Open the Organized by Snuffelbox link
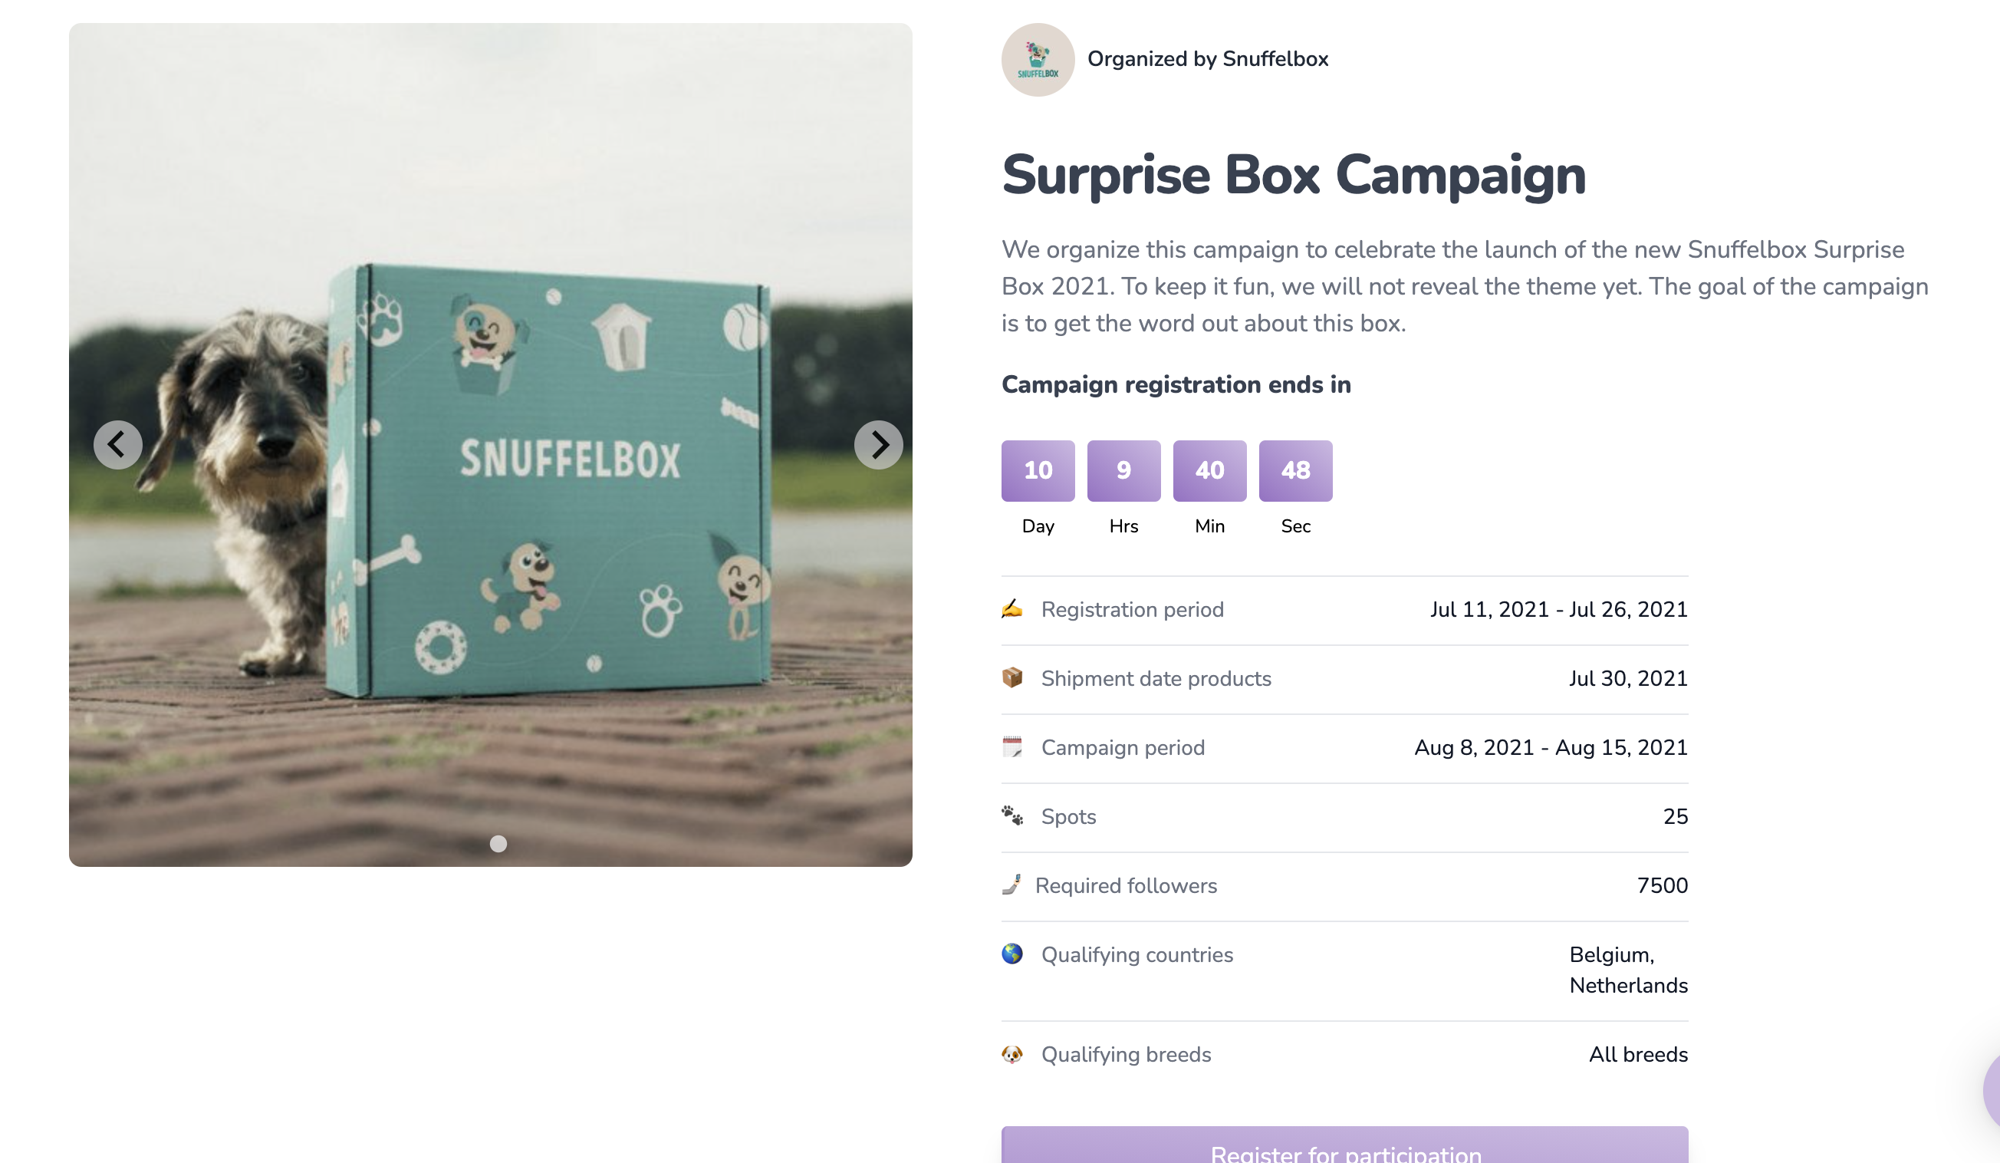The height and width of the screenshot is (1163, 2000). point(1207,60)
